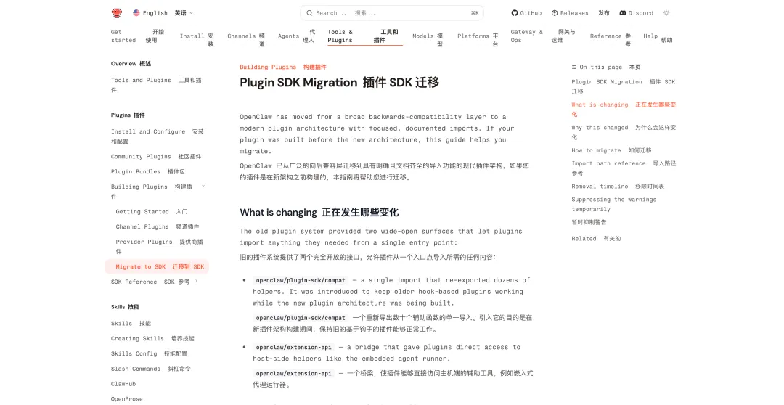Jump to How to migrate in outline
The image size is (784, 405).
pos(611,150)
